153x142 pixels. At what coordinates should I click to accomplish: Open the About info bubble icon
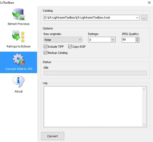(x=18, y=82)
